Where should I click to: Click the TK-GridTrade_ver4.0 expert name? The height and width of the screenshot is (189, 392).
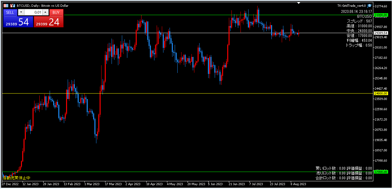pyautogui.click(x=351, y=6)
